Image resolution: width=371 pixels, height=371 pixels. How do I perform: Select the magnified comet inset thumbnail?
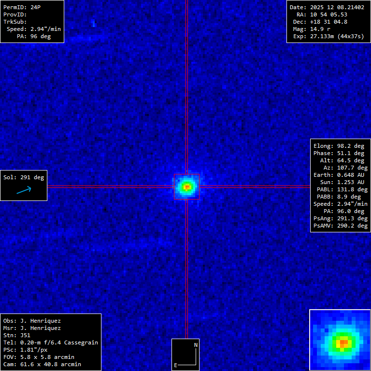(x=340, y=340)
